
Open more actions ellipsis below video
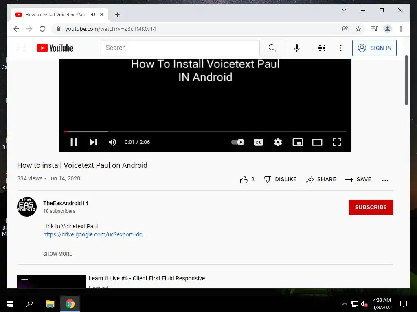[x=385, y=180]
